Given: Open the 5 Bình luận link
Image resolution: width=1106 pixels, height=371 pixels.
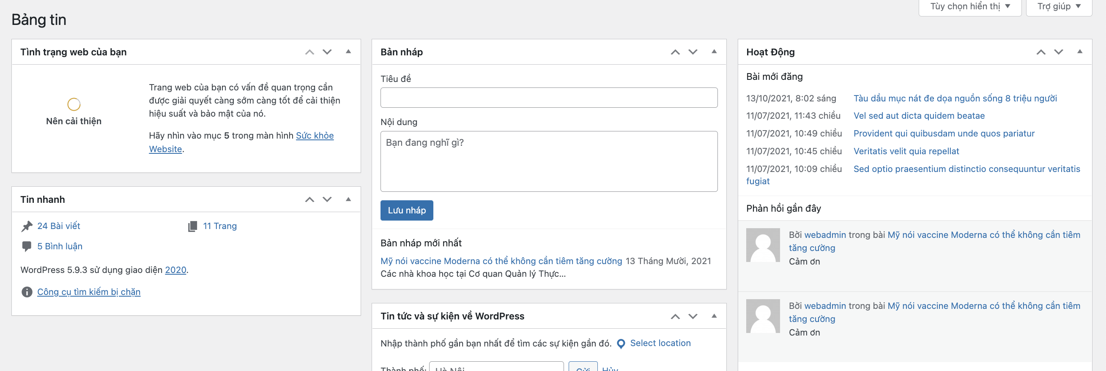Looking at the screenshot, I should click(60, 246).
